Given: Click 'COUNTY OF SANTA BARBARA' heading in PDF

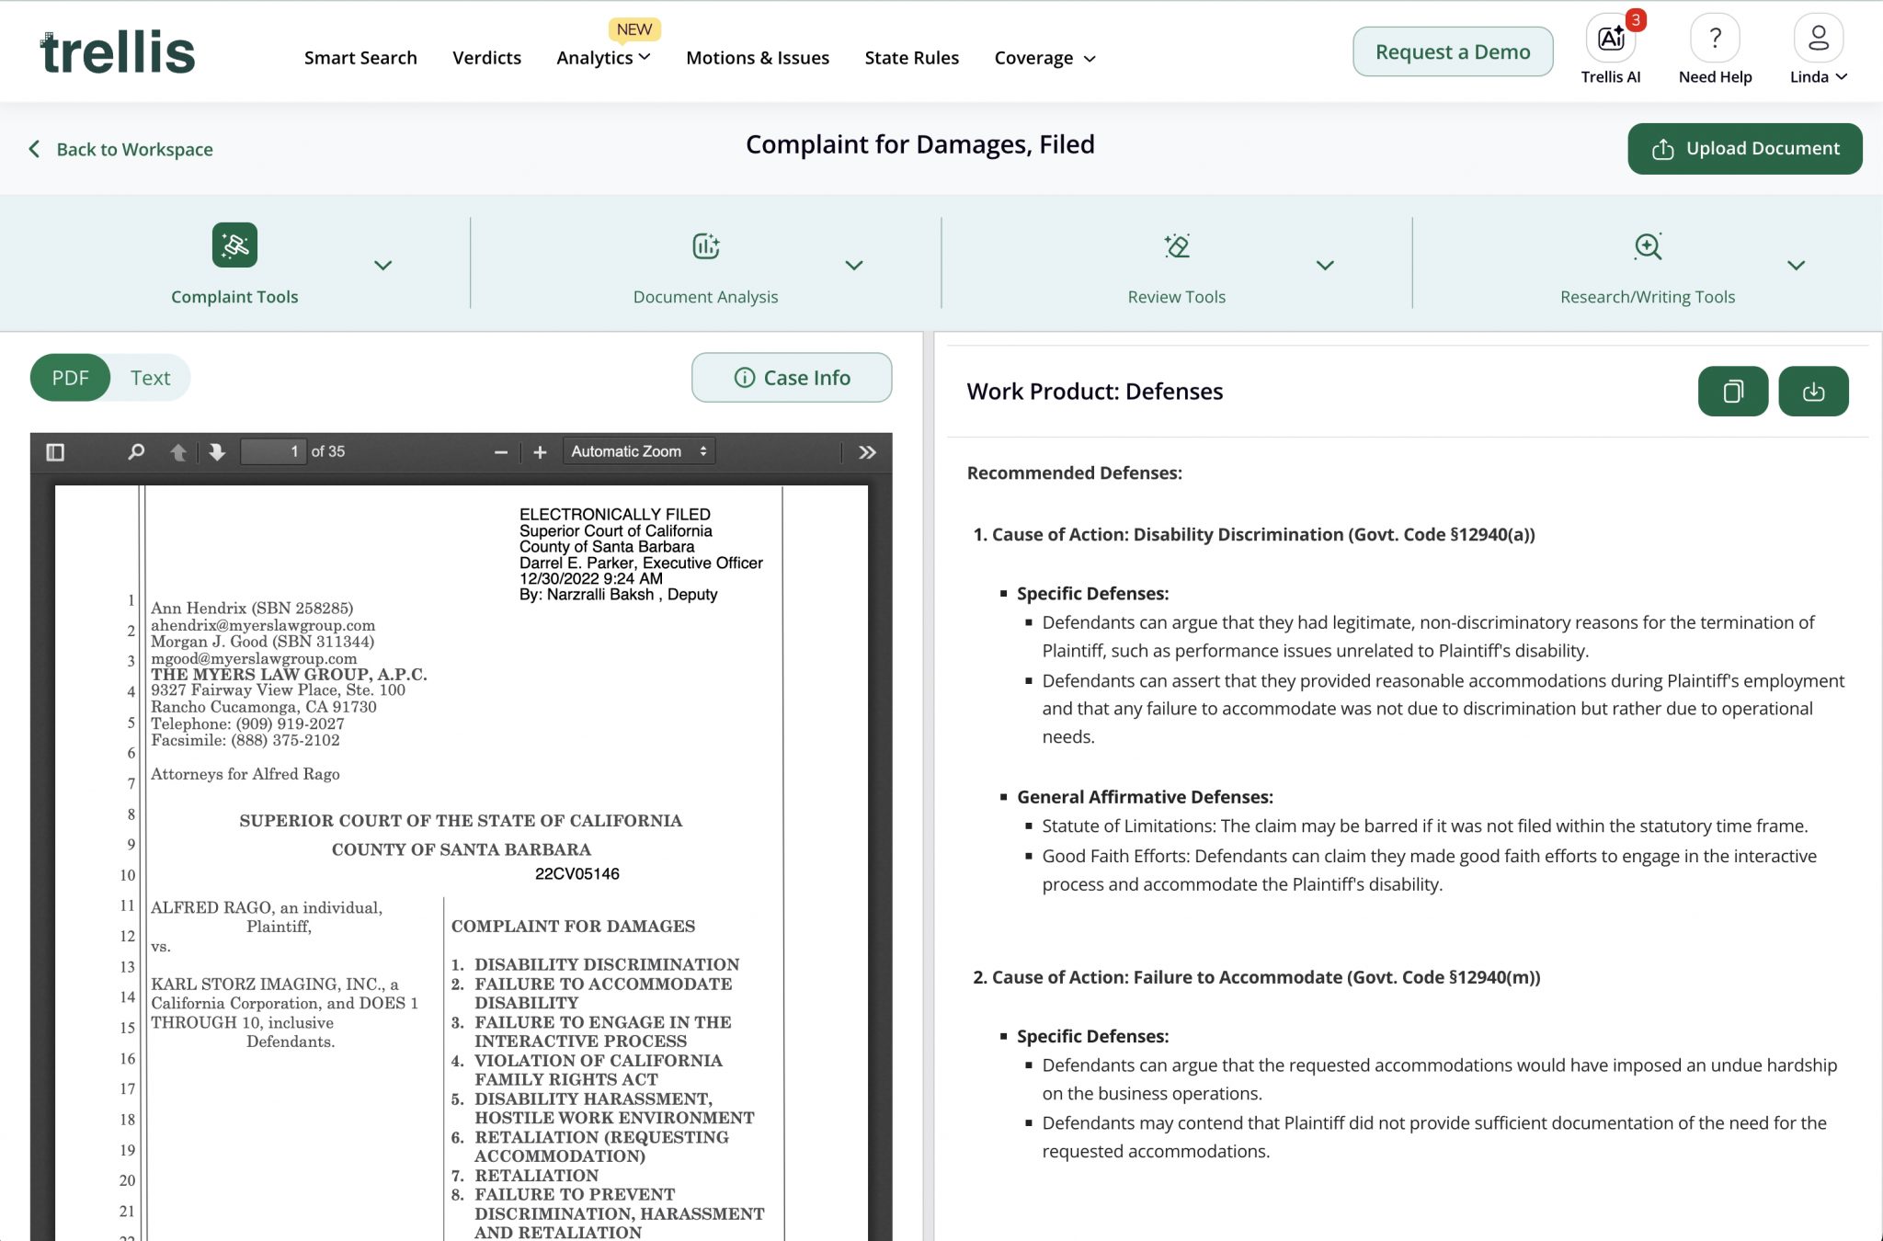Looking at the screenshot, I should tap(462, 849).
